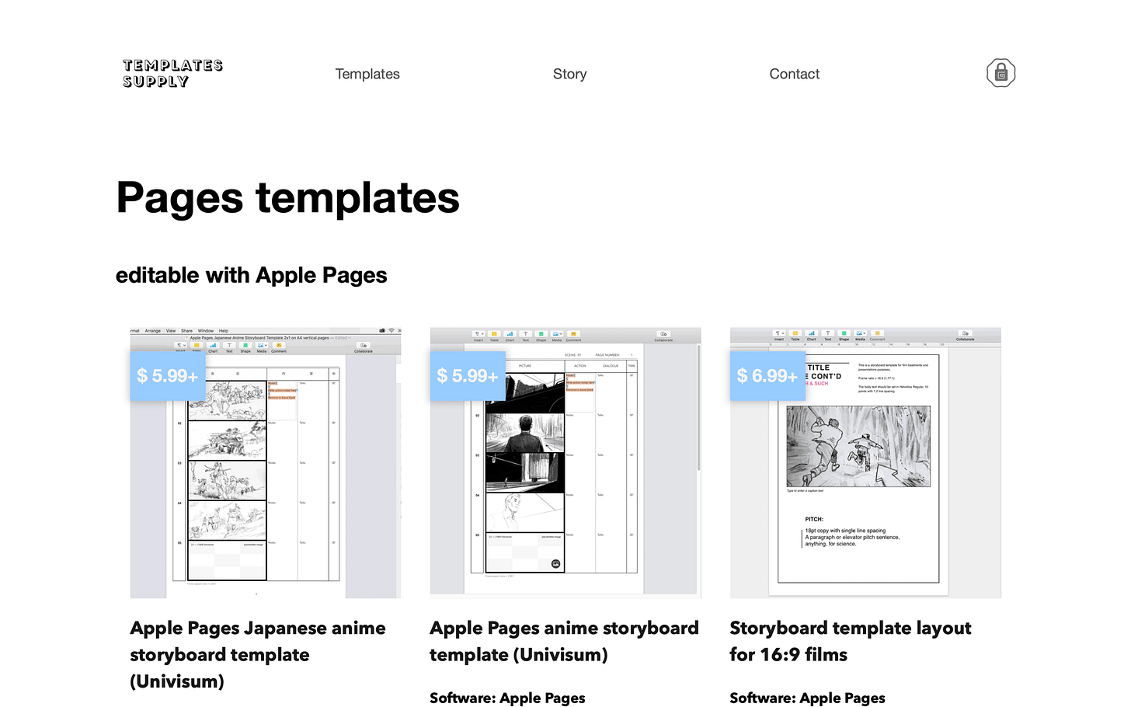The height and width of the screenshot is (707, 1131).
Task: Open Japanese anime storyboard template thumbnail
Action: 266,463
